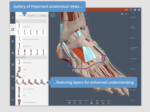The width and height of the screenshot is (150, 112).
Task: Open the text panel with the T icon
Action: tap(13, 18)
